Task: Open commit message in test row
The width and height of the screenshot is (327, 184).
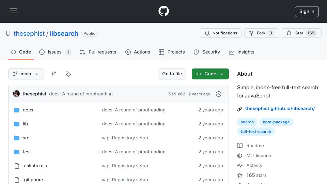Action: (x=134, y=152)
